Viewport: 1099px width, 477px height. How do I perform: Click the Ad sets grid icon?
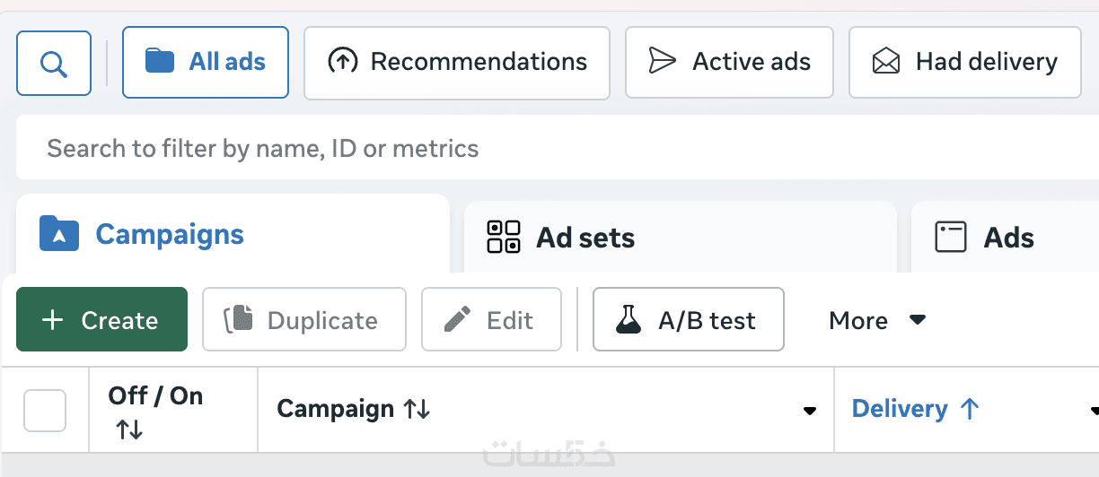pyautogui.click(x=504, y=238)
